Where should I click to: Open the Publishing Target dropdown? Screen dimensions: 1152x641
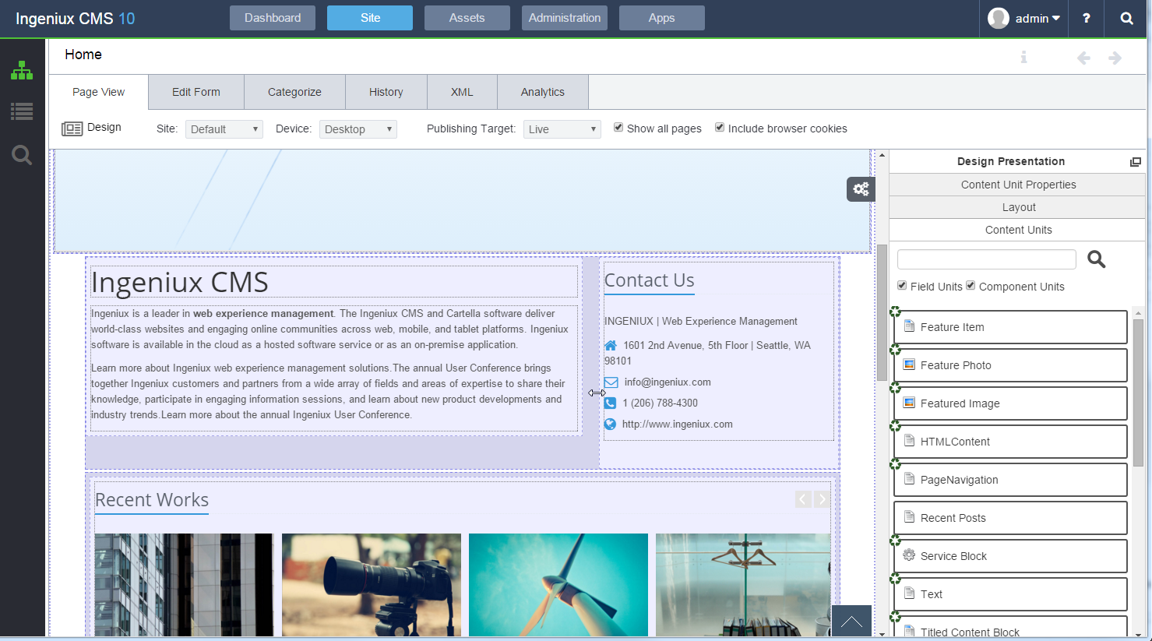coord(562,129)
